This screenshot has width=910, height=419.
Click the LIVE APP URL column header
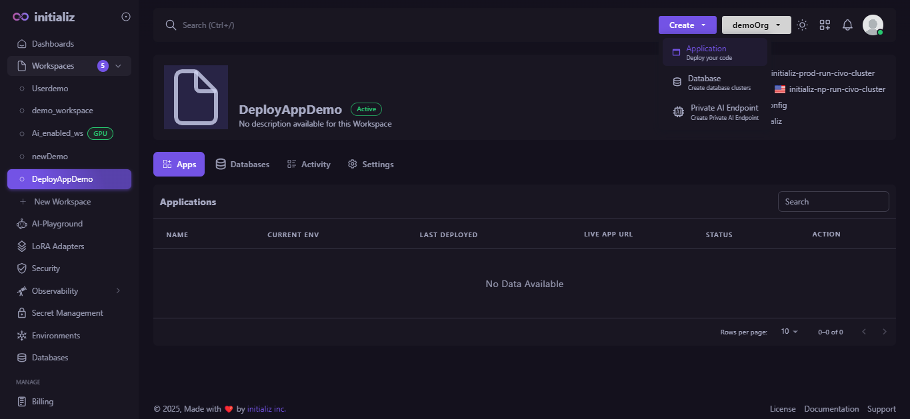click(x=608, y=234)
